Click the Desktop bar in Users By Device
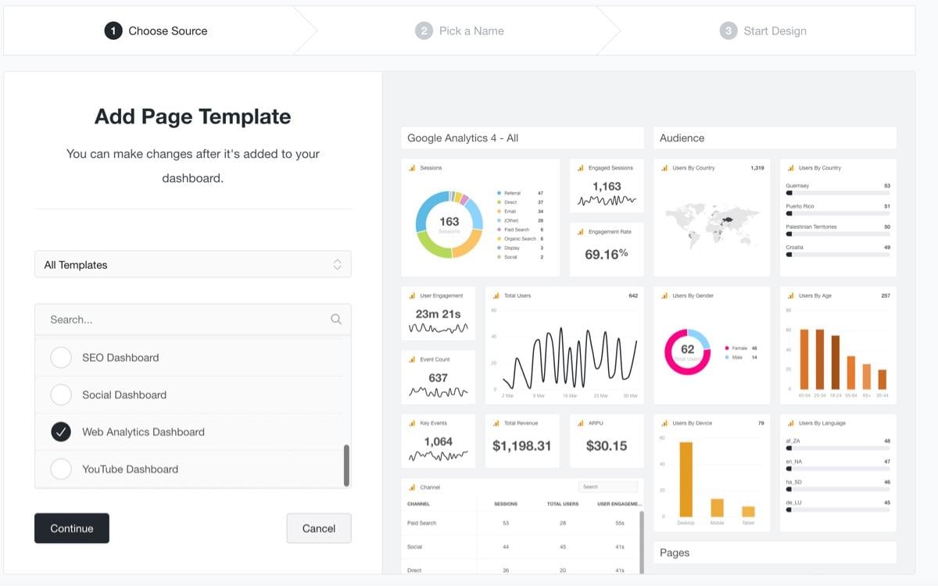The width and height of the screenshot is (938, 586). point(686,479)
